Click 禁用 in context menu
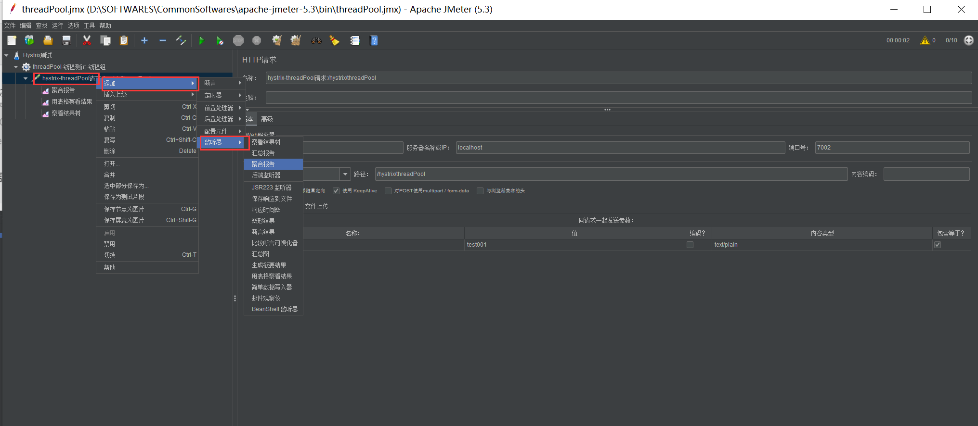Image resolution: width=978 pixels, height=426 pixels. [147, 244]
